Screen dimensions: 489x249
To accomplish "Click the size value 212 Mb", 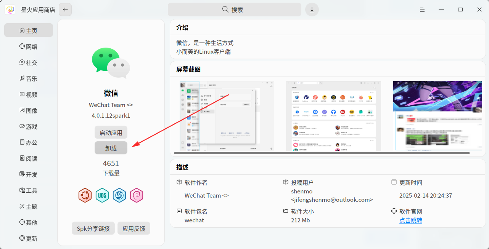I will (300, 220).
